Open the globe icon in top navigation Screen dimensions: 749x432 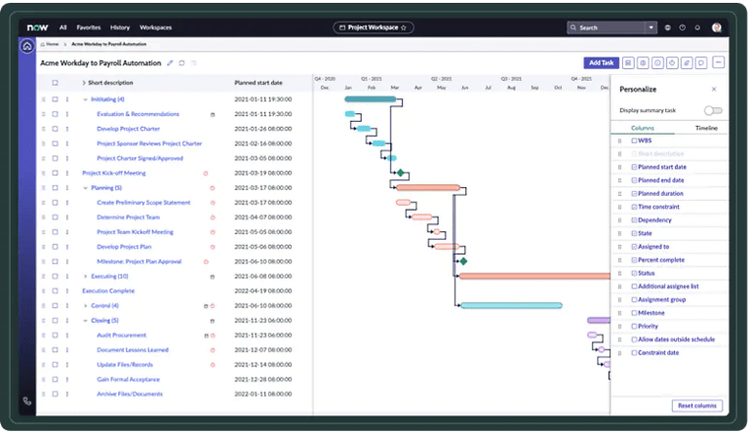(668, 27)
